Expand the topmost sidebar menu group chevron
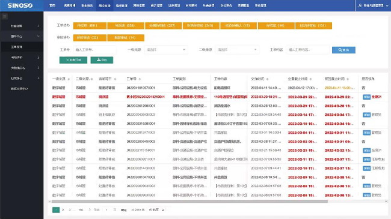This screenshot has width=391, height=219. pyautogui.click(x=38, y=26)
